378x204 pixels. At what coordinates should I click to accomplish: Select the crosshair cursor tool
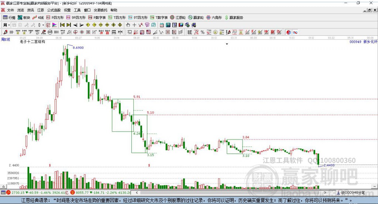134,25
